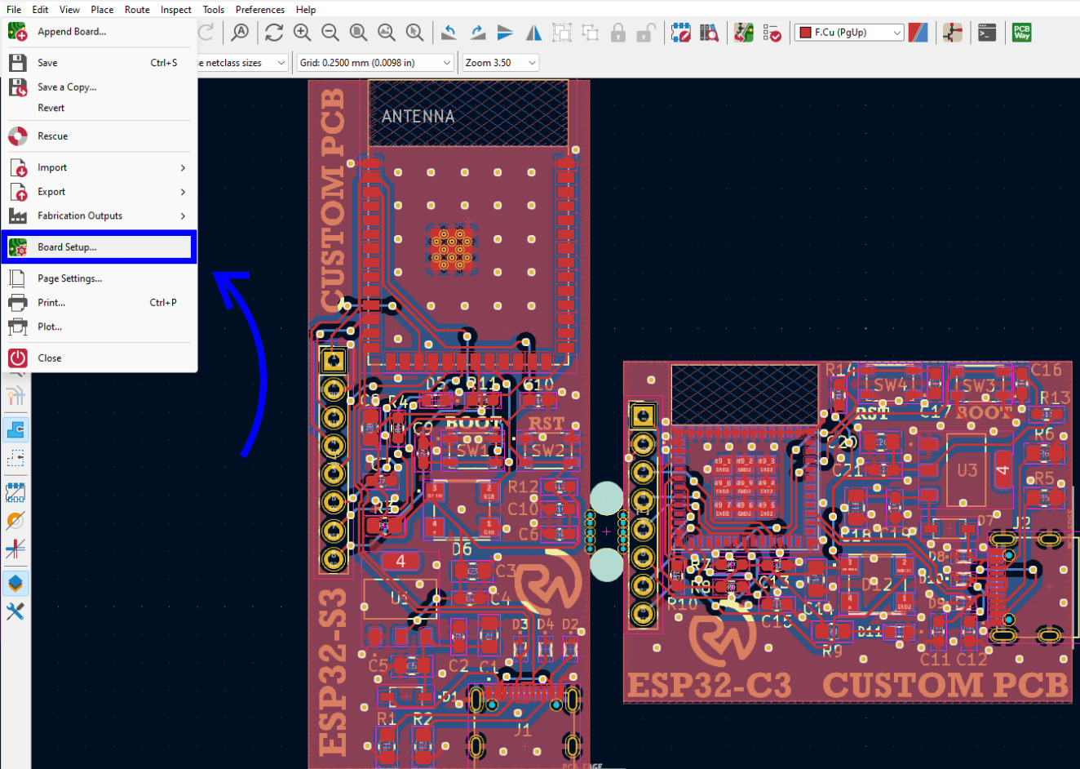
Task: Open the Footprint Editor
Action: point(681,33)
